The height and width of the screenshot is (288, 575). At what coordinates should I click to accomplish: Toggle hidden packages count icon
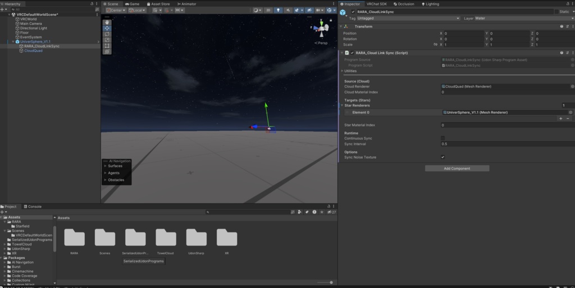331,212
